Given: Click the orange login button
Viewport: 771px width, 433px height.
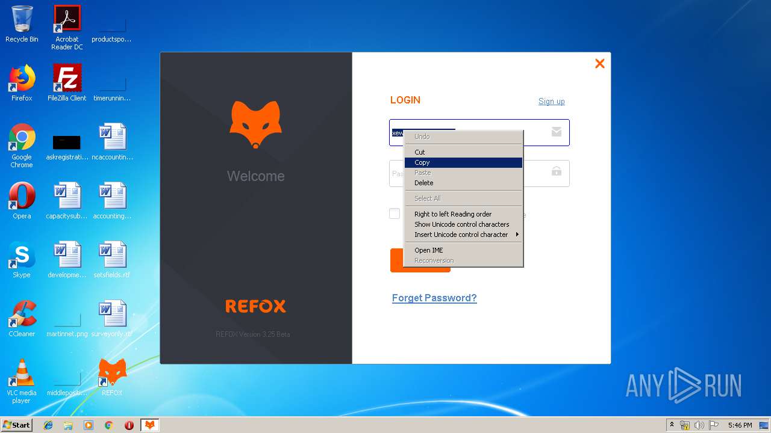Looking at the screenshot, I should (420, 260).
